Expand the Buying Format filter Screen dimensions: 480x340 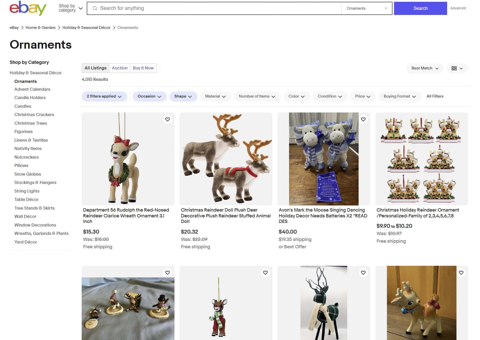tap(400, 97)
